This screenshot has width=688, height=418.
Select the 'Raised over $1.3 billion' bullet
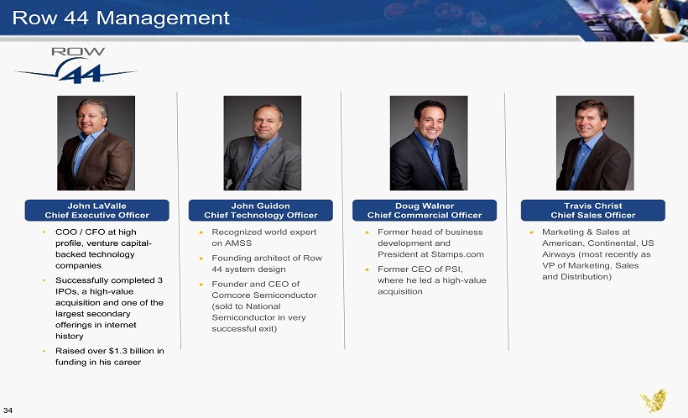coord(106,356)
